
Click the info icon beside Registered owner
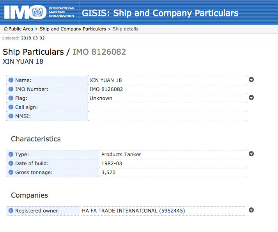(11, 211)
